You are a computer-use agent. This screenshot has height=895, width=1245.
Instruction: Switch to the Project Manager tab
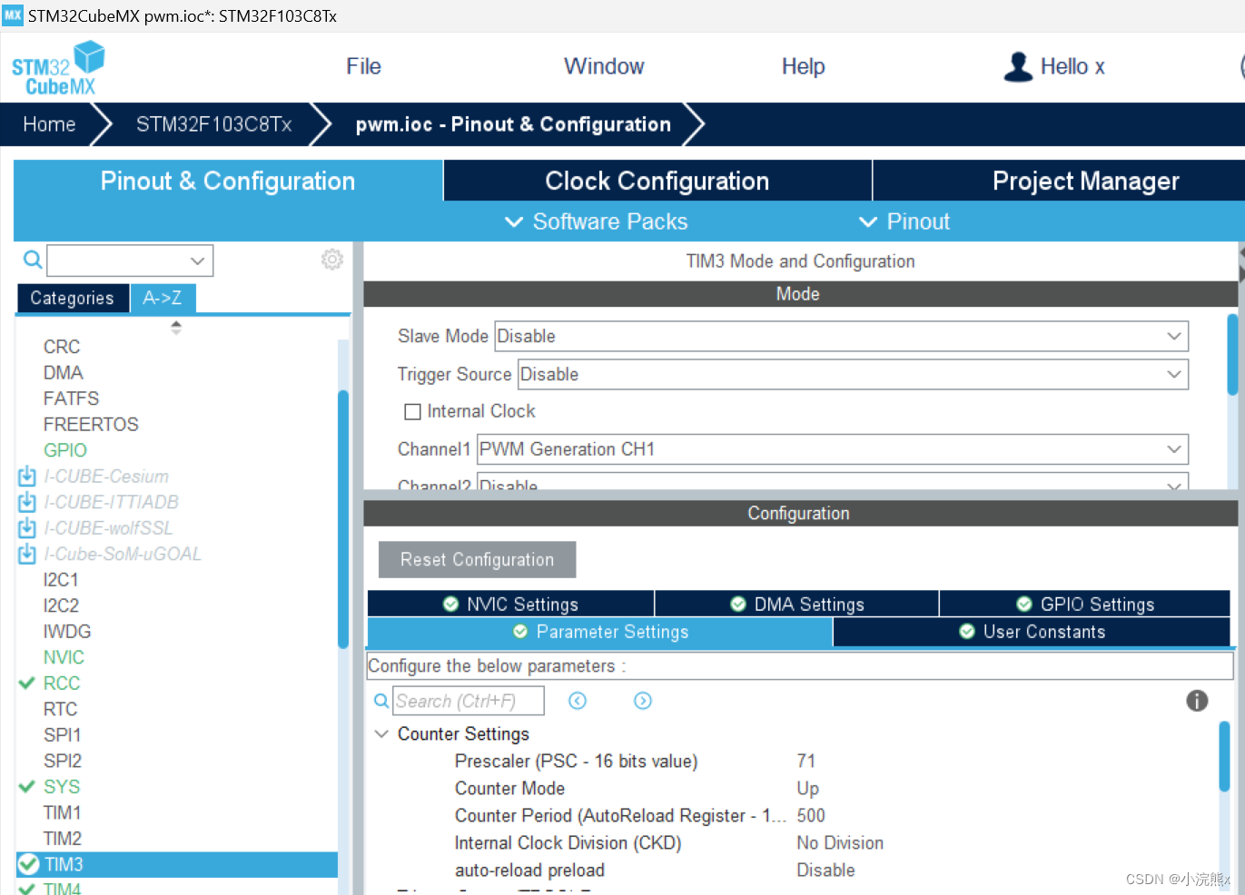(x=1059, y=181)
